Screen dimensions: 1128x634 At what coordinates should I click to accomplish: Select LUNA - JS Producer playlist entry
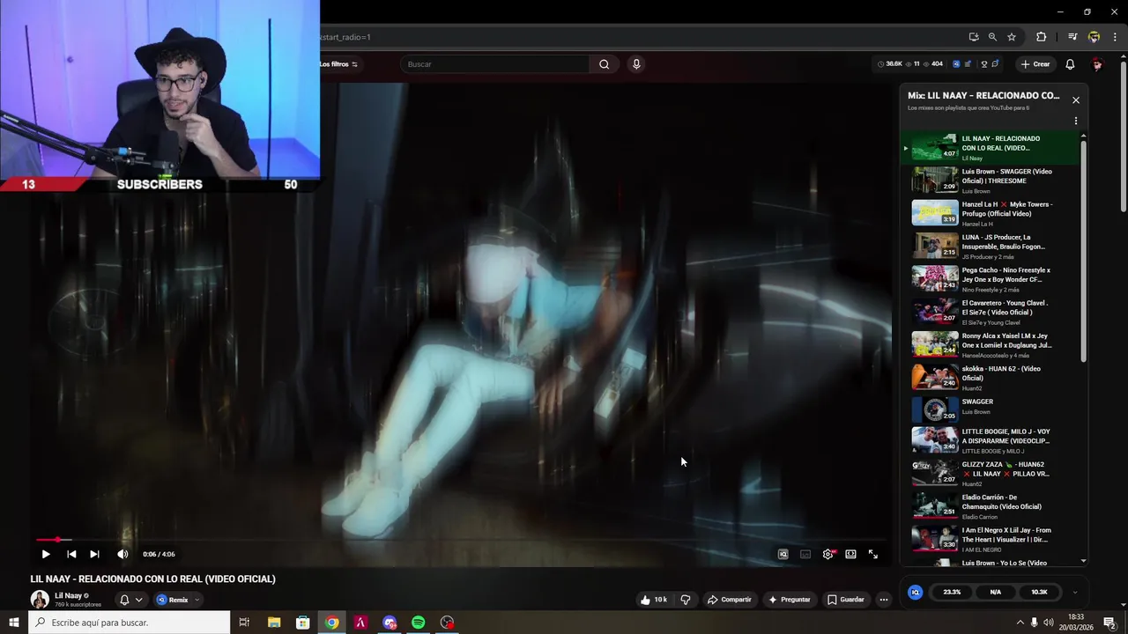point(991,247)
